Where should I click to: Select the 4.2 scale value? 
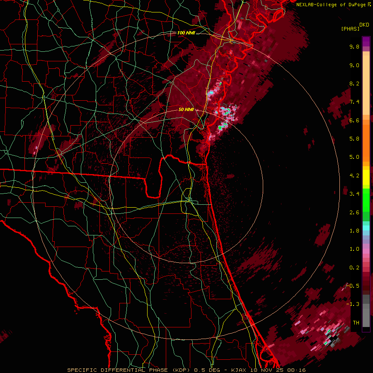(x=354, y=176)
